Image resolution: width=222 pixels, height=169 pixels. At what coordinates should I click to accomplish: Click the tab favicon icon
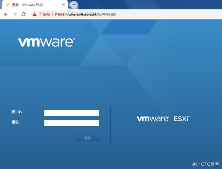[8, 5]
